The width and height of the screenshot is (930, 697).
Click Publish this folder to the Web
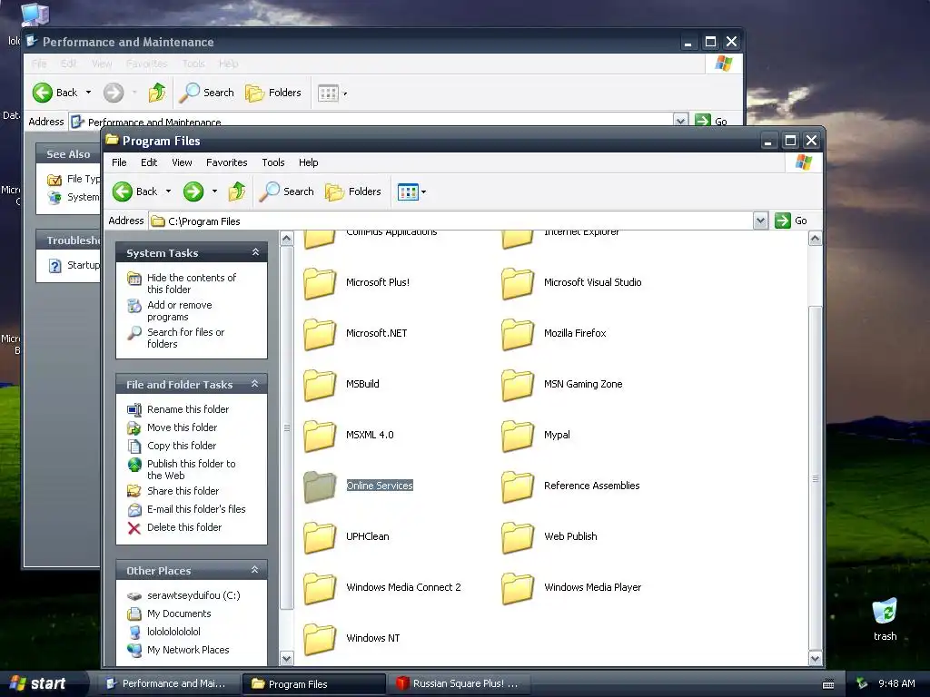(191, 469)
